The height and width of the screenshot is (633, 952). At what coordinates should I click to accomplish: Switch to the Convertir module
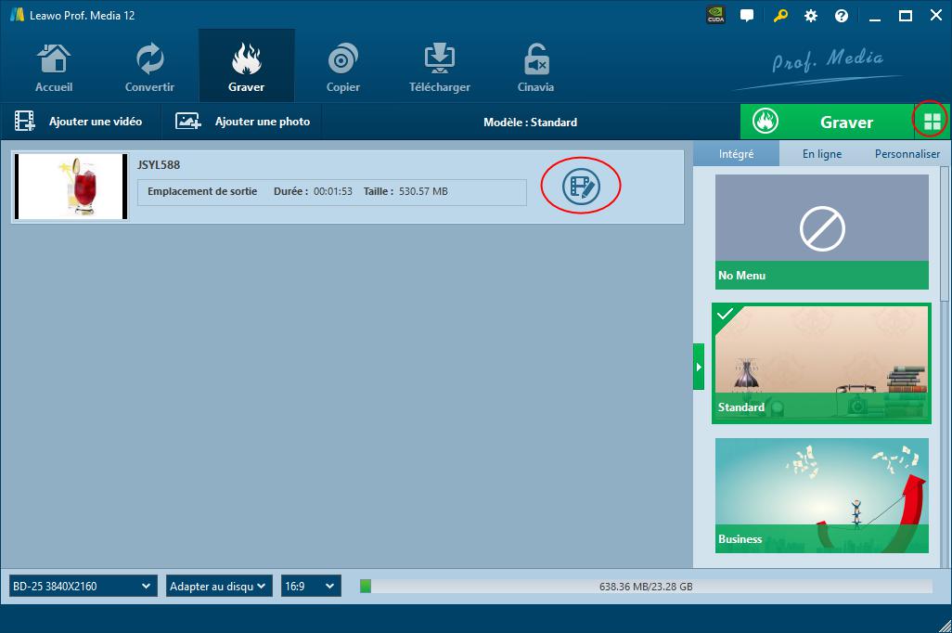click(x=149, y=67)
